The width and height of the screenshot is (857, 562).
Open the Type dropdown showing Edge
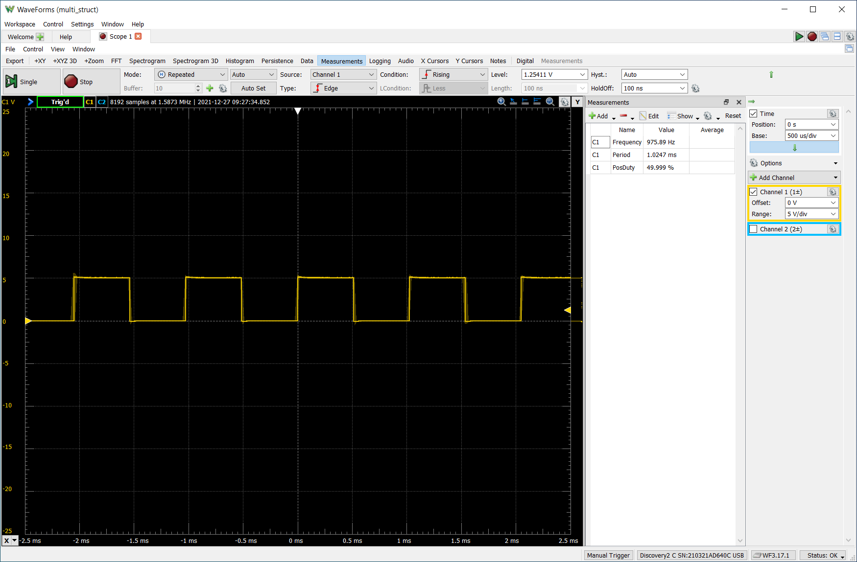(344, 88)
